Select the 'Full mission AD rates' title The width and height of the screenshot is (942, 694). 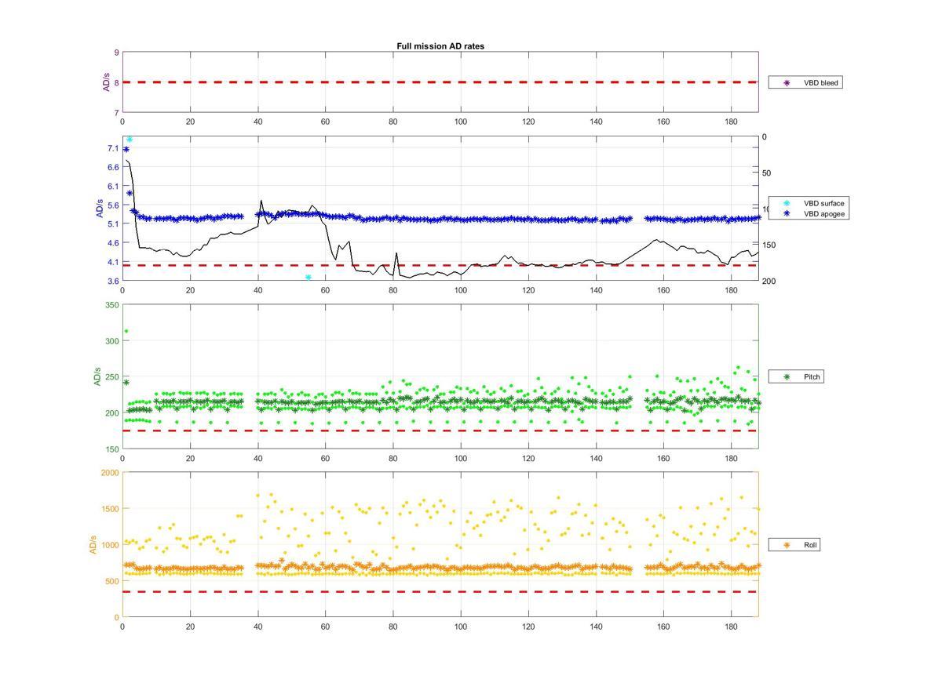[x=440, y=46]
